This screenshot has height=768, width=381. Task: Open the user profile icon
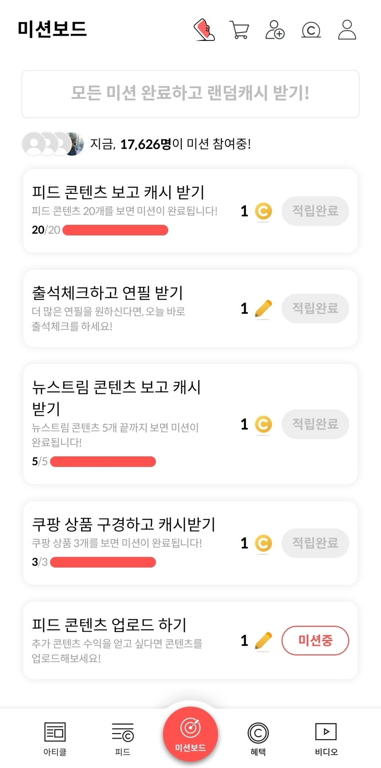point(347,30)
